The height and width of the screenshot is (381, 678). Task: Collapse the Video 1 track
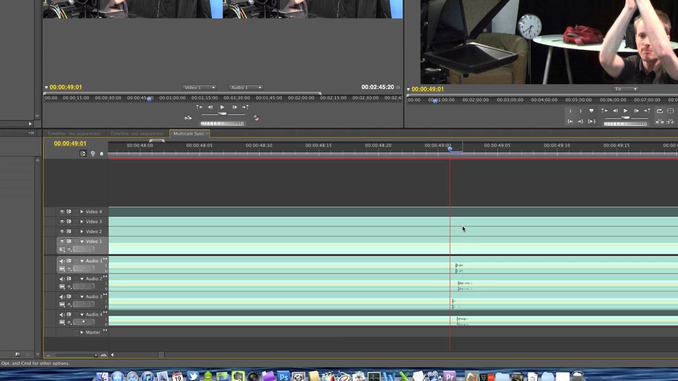(x=82, y=241)
